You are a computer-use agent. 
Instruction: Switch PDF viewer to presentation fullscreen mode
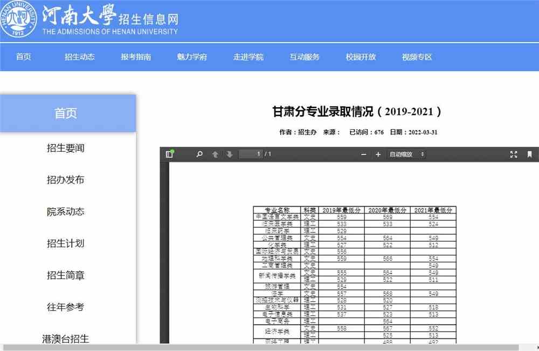[x=513, y=155]
